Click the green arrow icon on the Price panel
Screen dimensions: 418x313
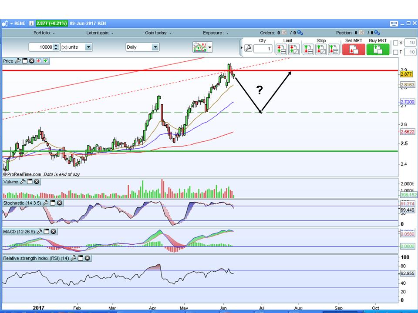pyautogui.click(x=46, y=61)
